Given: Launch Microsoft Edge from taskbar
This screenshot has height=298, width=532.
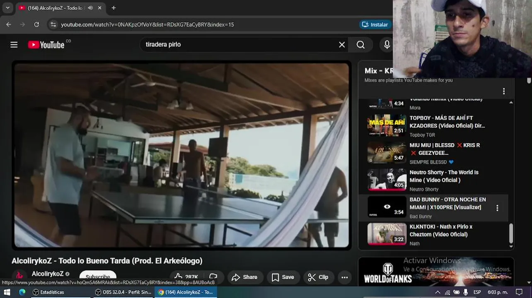Looking at the screenshot, I should (22, 292).
